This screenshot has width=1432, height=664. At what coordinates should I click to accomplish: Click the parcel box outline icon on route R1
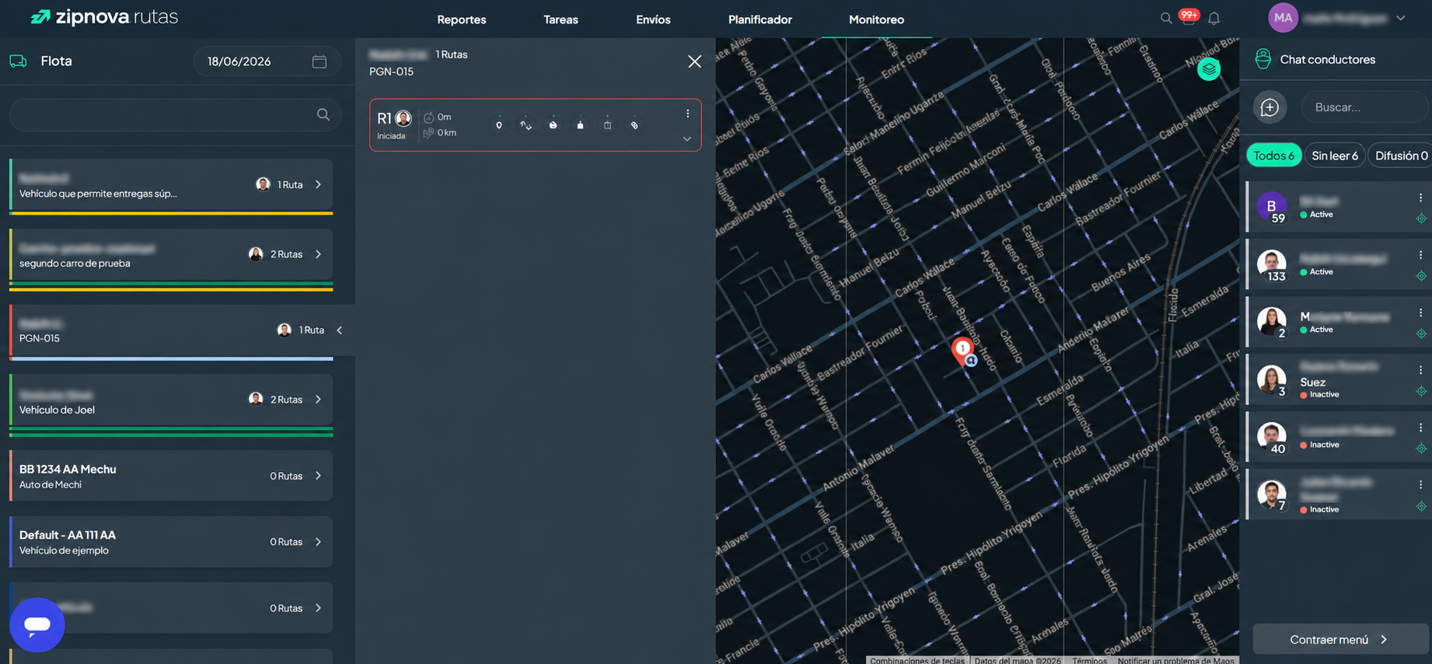pyautogui.click(x=607, y=124)
